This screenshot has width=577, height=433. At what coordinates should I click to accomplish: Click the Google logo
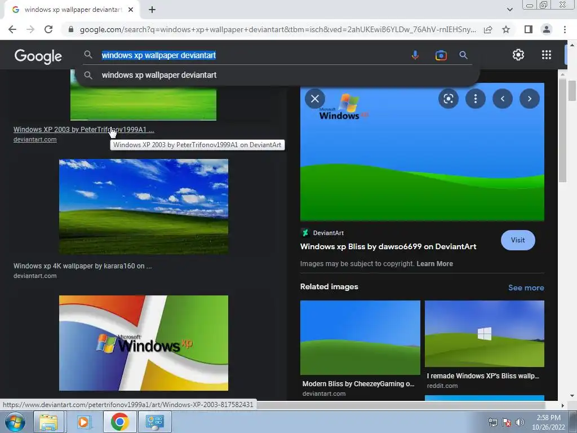click(x=38, y=56)
